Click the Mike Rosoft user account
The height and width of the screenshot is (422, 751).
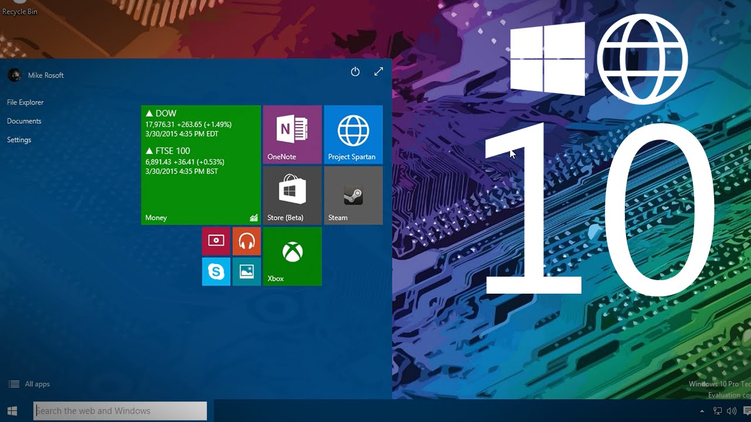[36, 75]
